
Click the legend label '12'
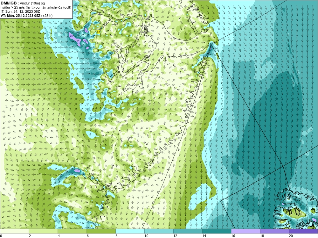175,236
